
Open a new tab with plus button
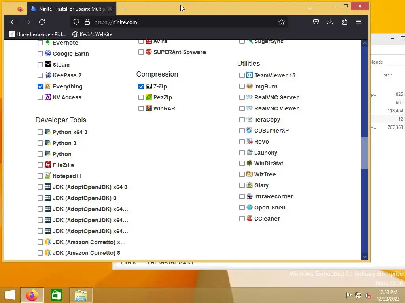[x=123, y=9]
